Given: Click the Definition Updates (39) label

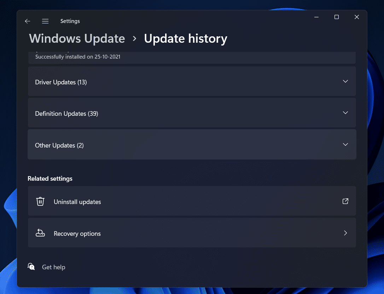Looking at the screenshot, I should tap(66, 114).
